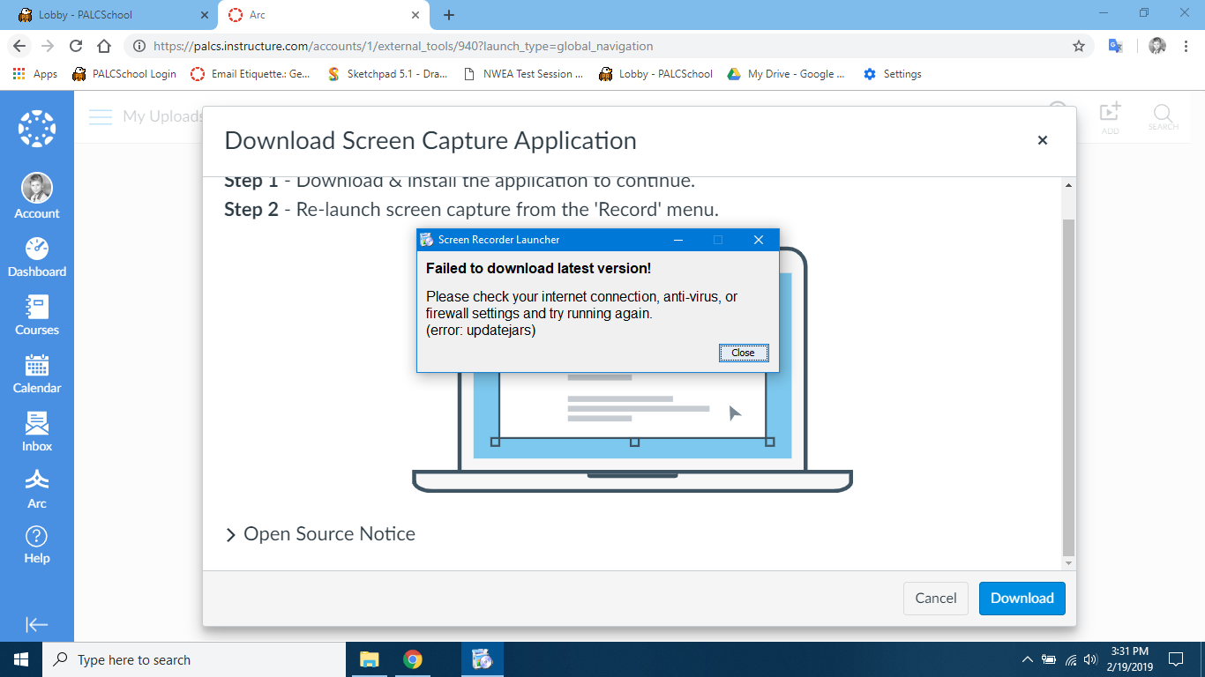Open Arc in the sidebar
The width and height of the screenshot is (1205, 677).
(37, 488)
